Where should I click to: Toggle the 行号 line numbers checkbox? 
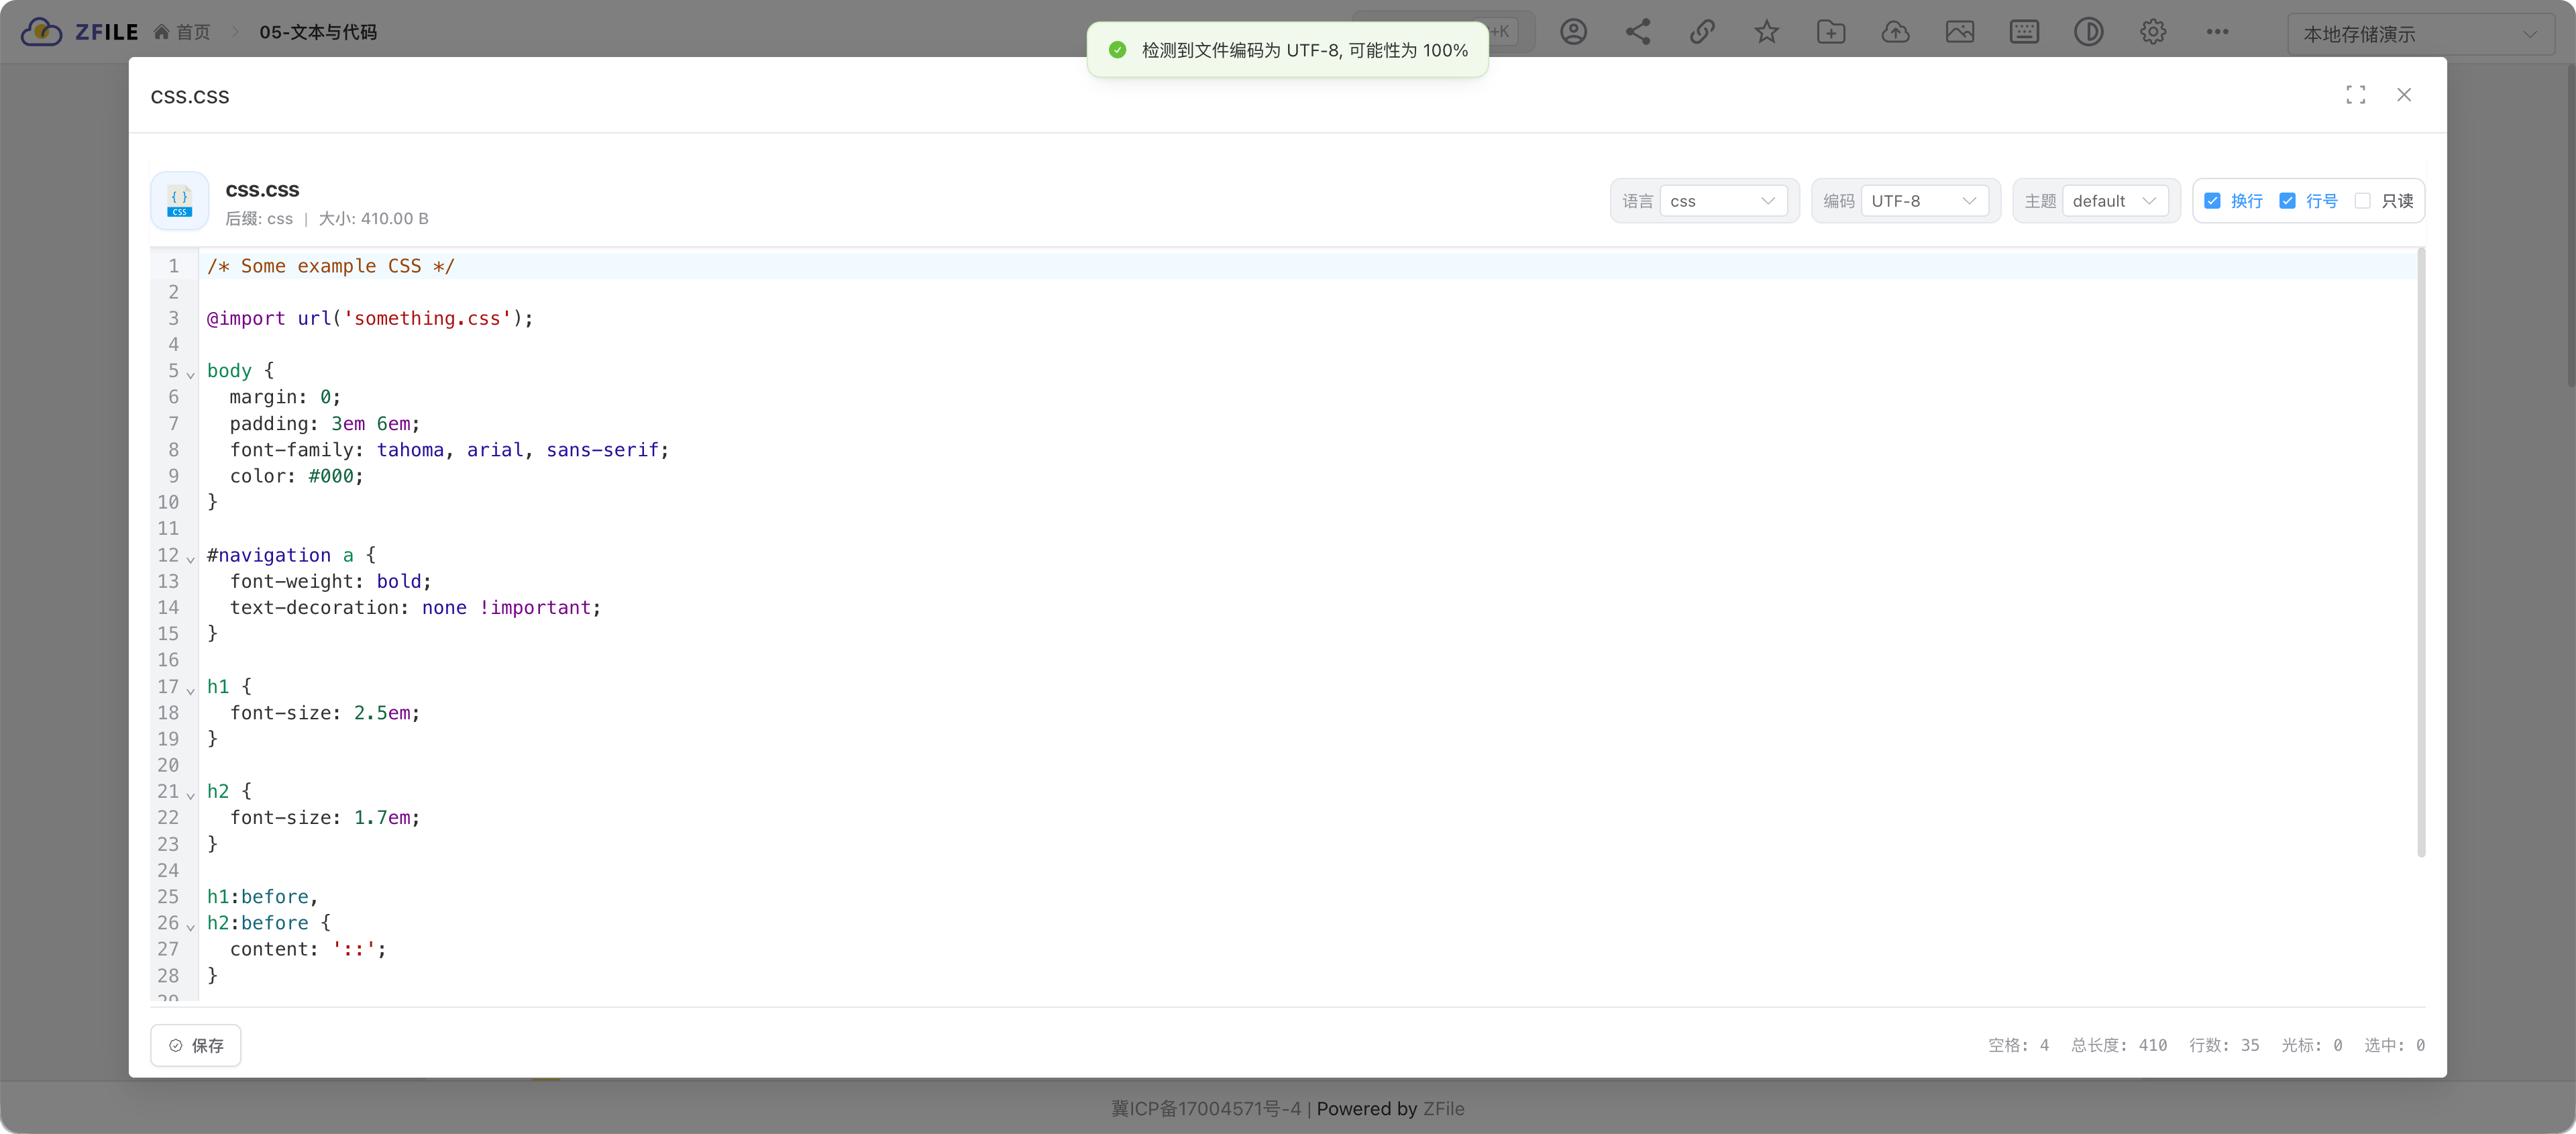pos(2287,201)
